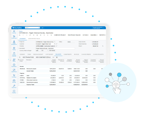Click Run Project Billing button
The image size is (150, 116).
74,35
